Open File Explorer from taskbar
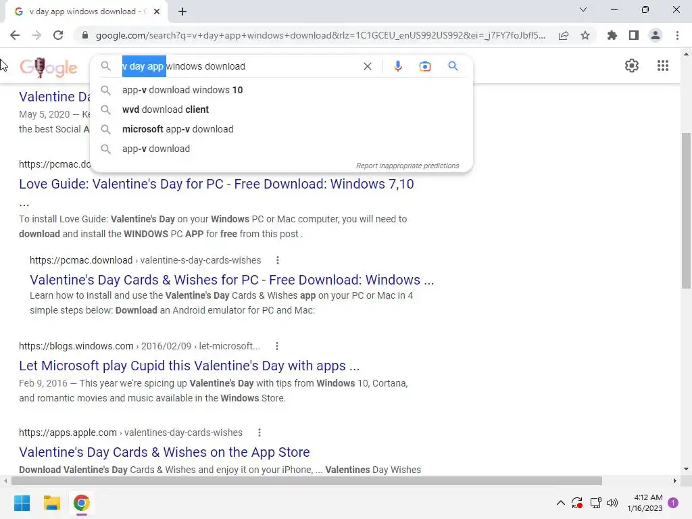The image size is (692, 519). click(51, 503)
